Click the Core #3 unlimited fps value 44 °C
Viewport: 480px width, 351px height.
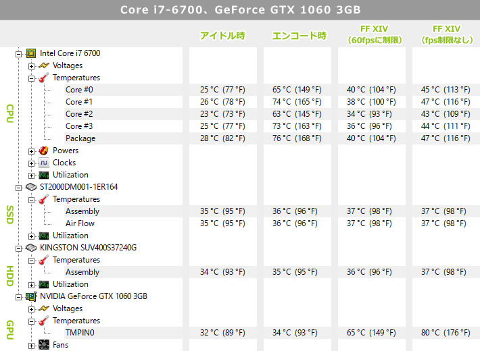pos(446,126)
